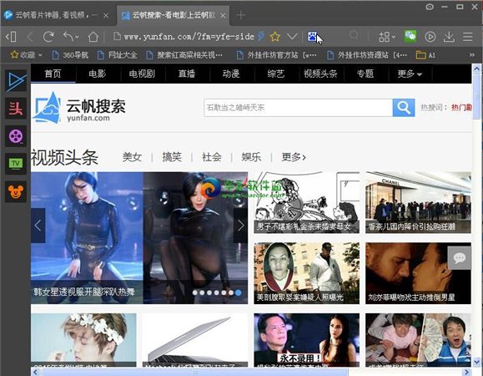Select the first carousel dot indicator
The width and height of the screenshot is (483, 376).
[195, 292]
